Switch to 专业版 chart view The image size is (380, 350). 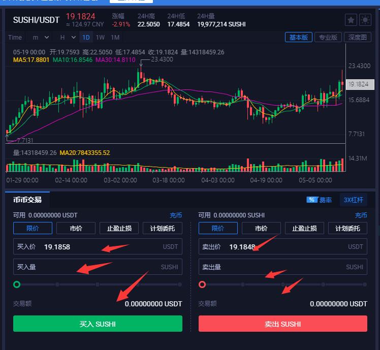click(328, 37)
